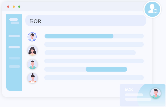
Task: Click the partially filled first progress bar
Action: [94, 36]
